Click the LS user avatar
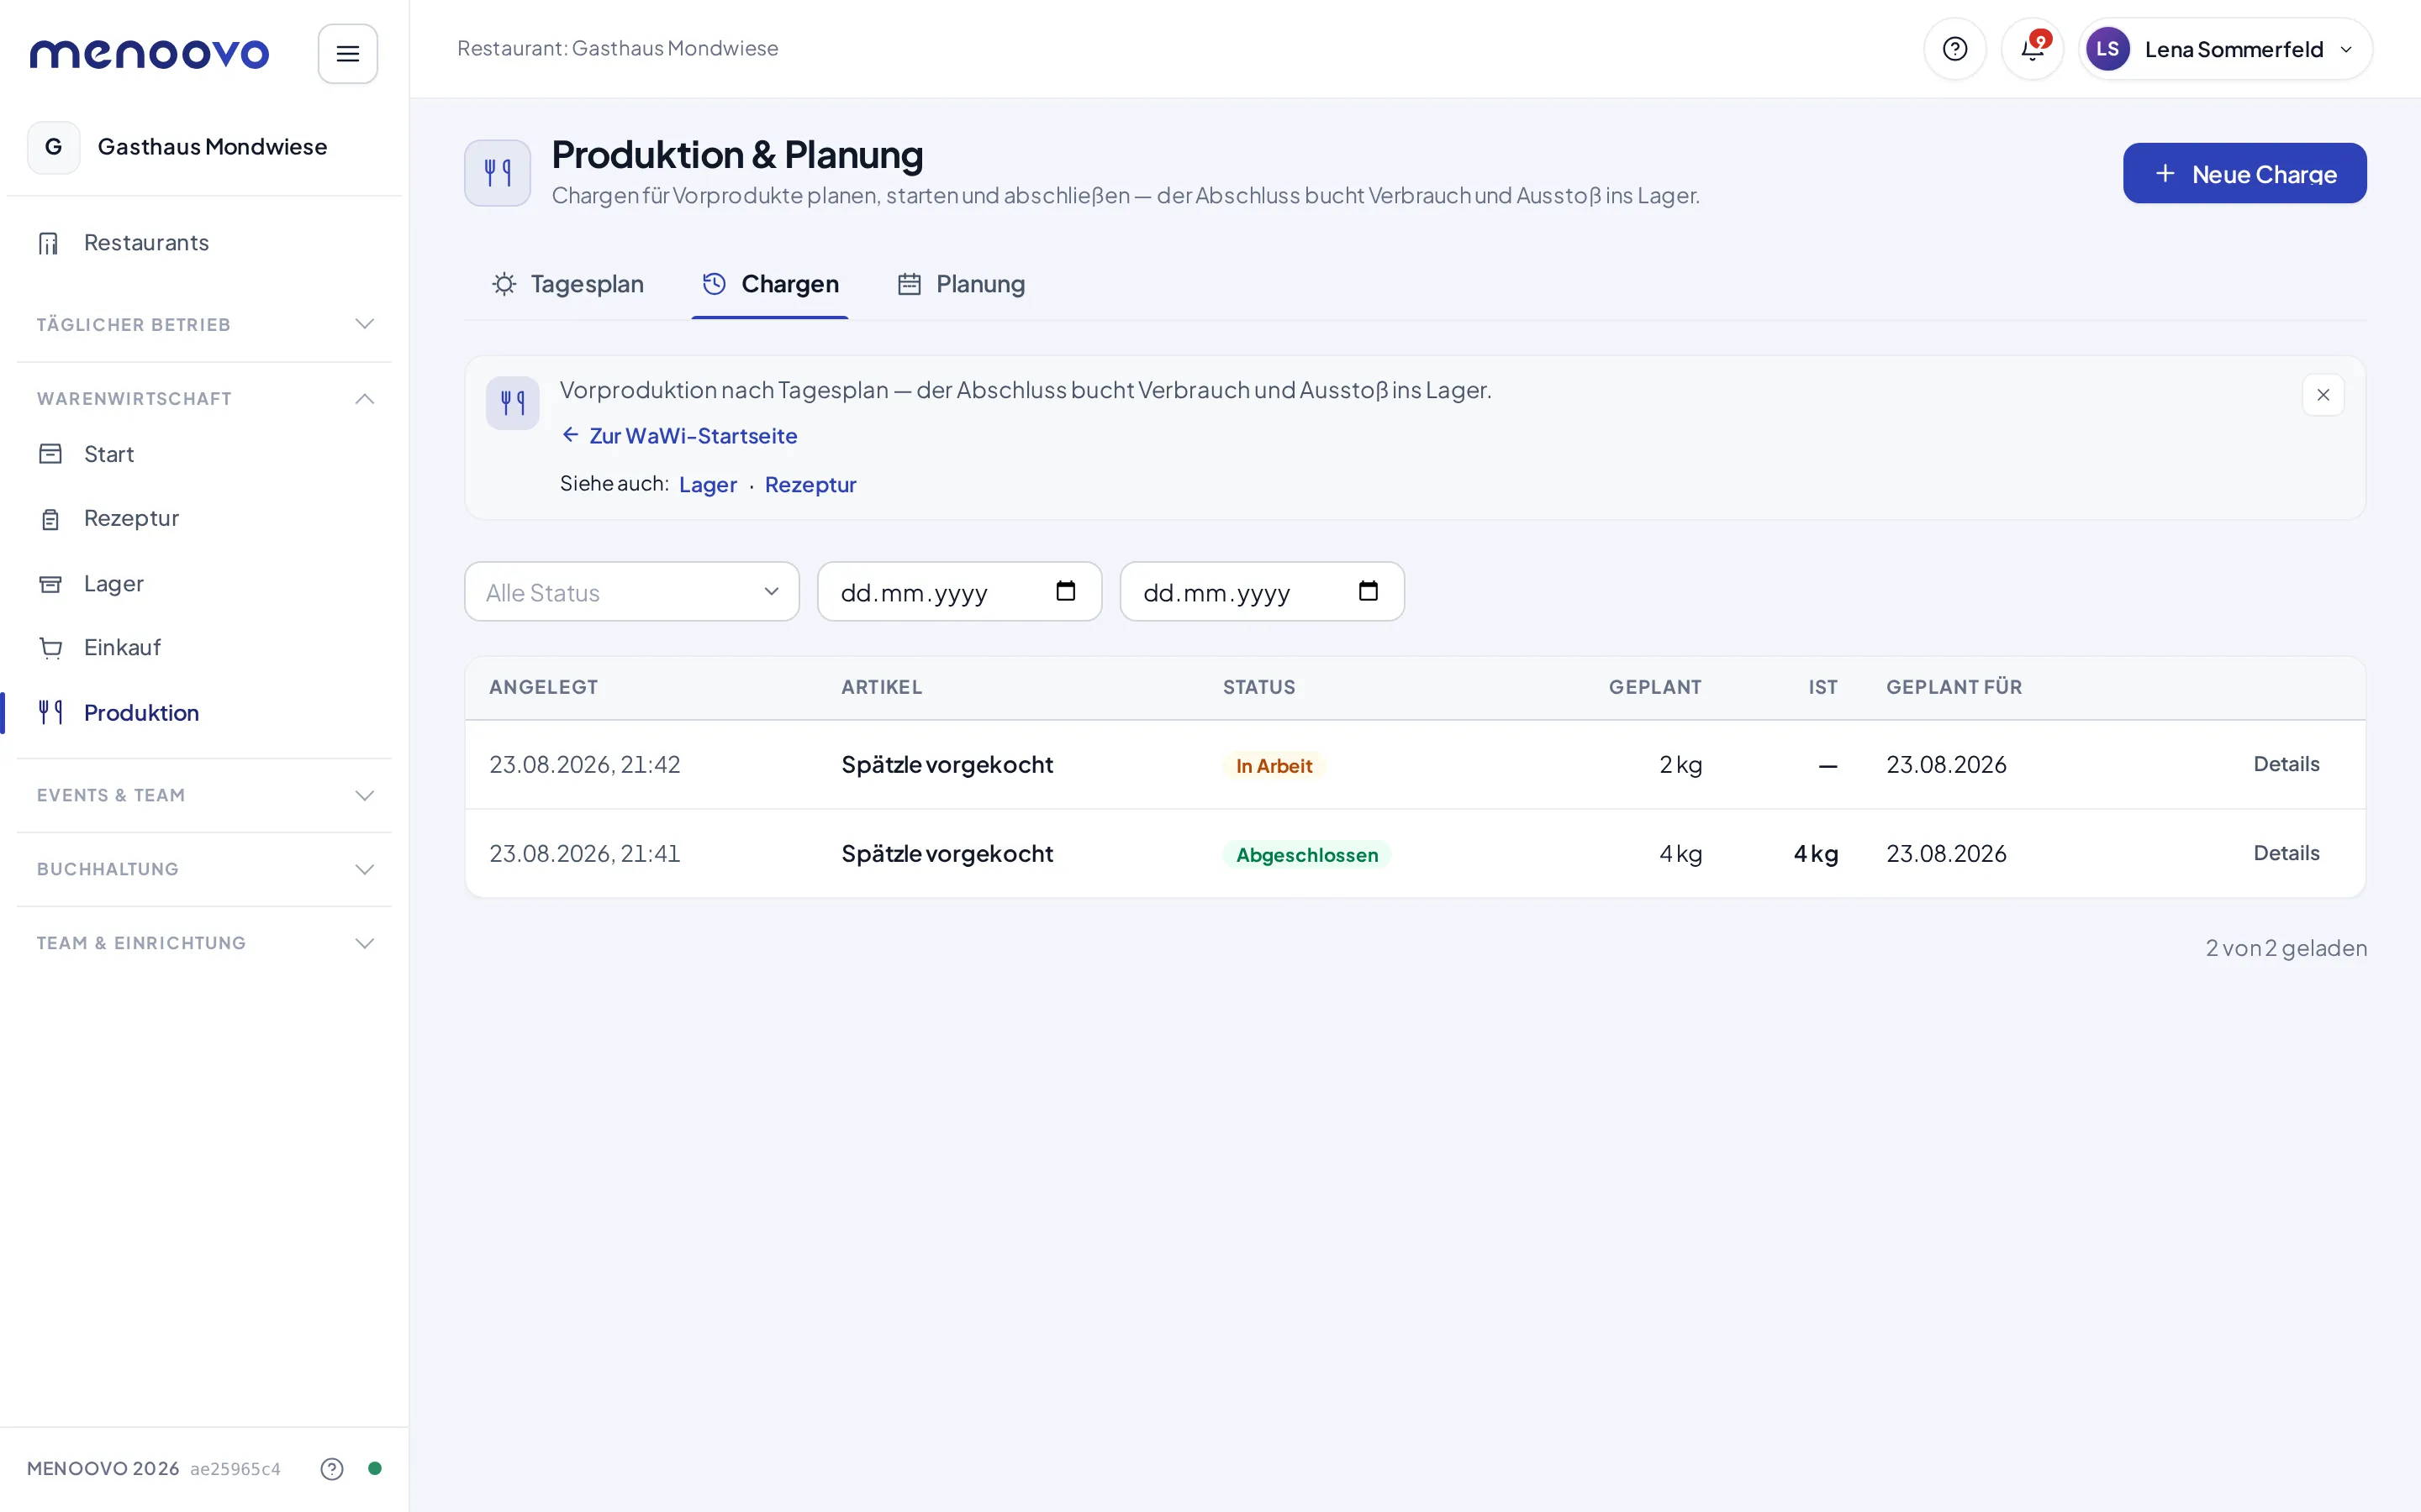The width and height of the screenshot is (2421, 1512). (2107, 49)
